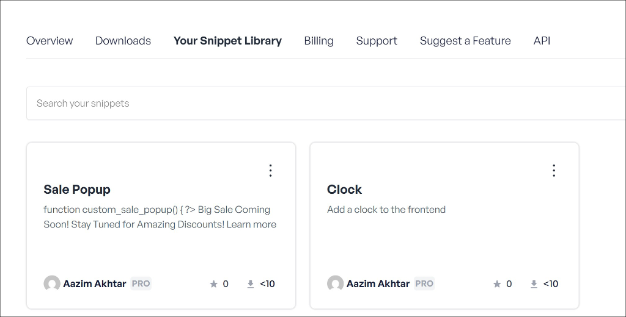Image resolution: width=626 pixels, height=317 pixels.
Task: Click the author avatar on Clock card
Action: point(336,283)
